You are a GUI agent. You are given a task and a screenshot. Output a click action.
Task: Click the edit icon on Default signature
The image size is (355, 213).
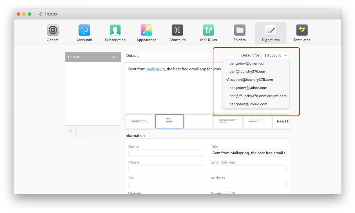point(114,57)
